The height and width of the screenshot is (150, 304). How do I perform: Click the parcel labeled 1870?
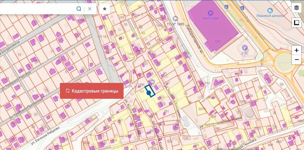point(89,119)
